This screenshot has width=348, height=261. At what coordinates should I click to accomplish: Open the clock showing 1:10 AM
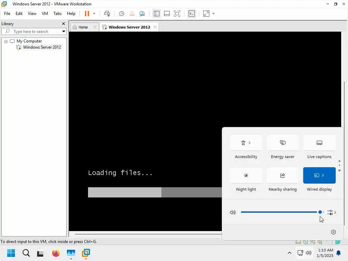[325, 253]
